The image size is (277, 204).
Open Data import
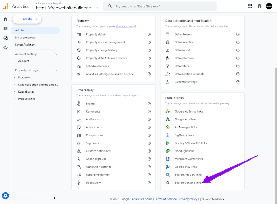click(x=182, y=50)
